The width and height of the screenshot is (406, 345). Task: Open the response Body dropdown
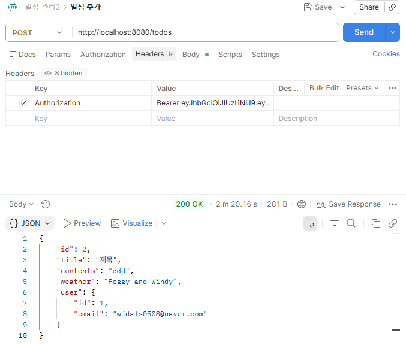21,204
